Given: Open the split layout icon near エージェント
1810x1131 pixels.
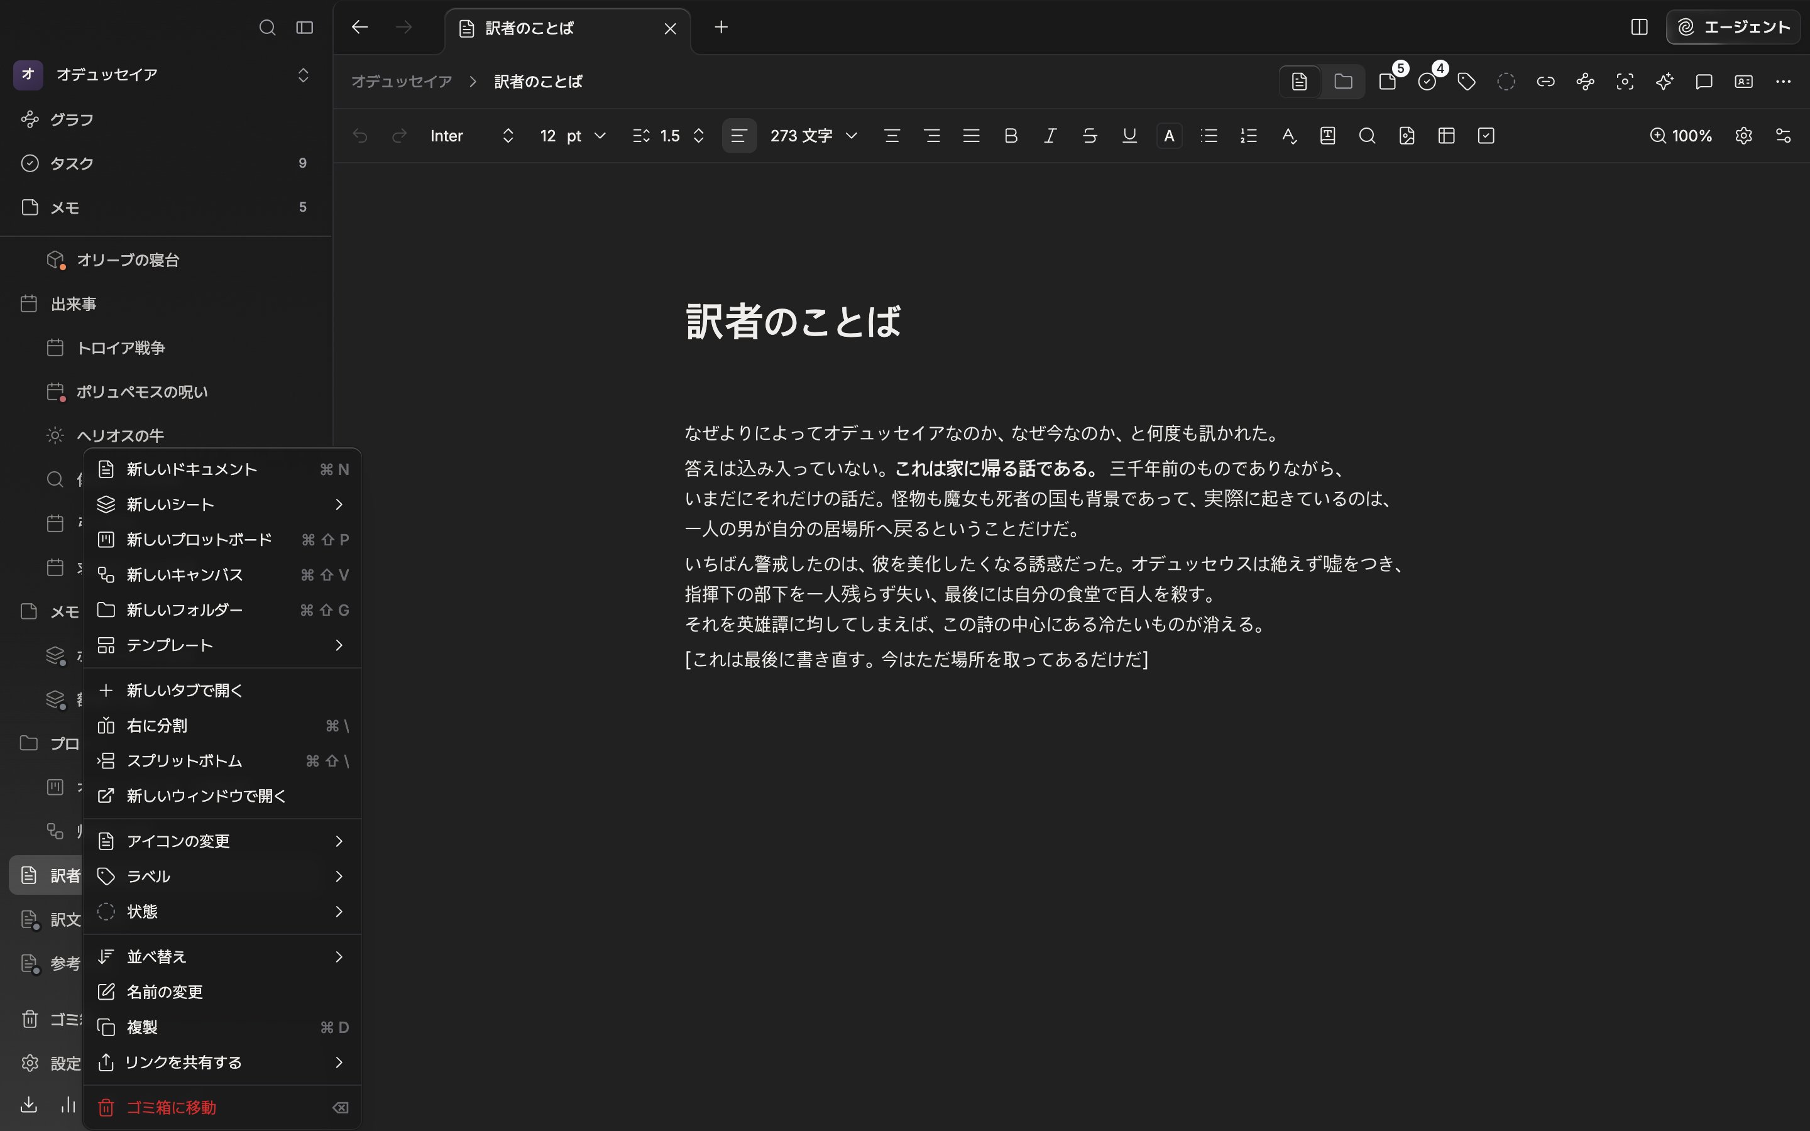Looking at the screenshot, I should pyautogui.click(x=1638, y=27).
